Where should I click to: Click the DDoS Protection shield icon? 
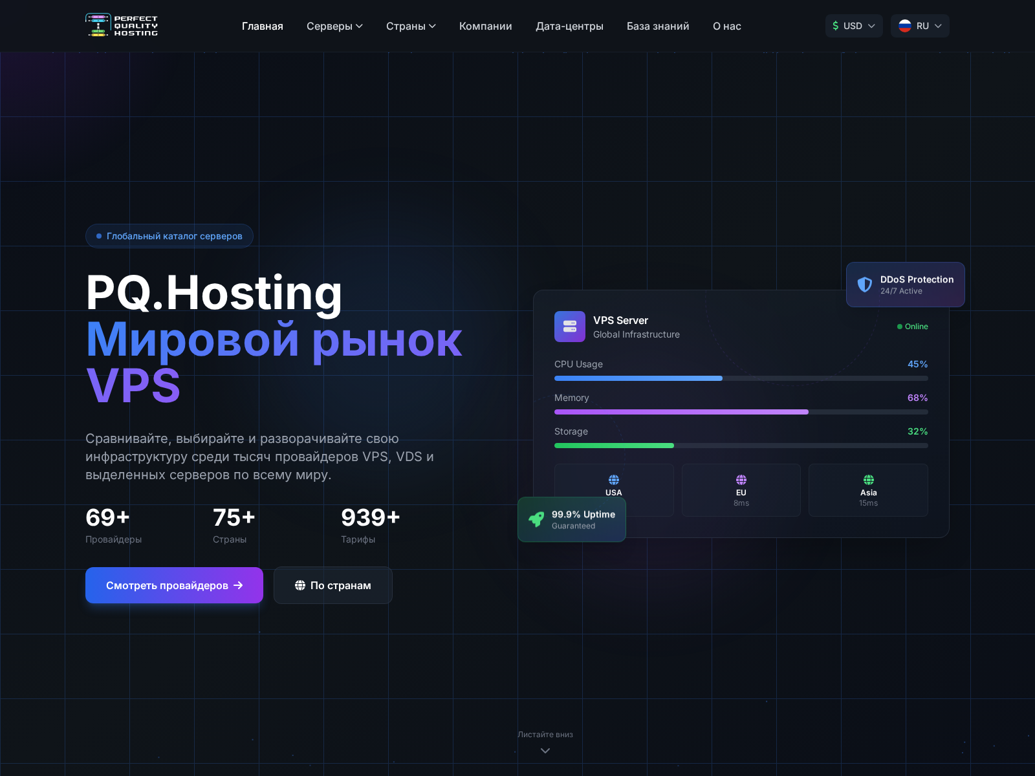pos(865,285)
